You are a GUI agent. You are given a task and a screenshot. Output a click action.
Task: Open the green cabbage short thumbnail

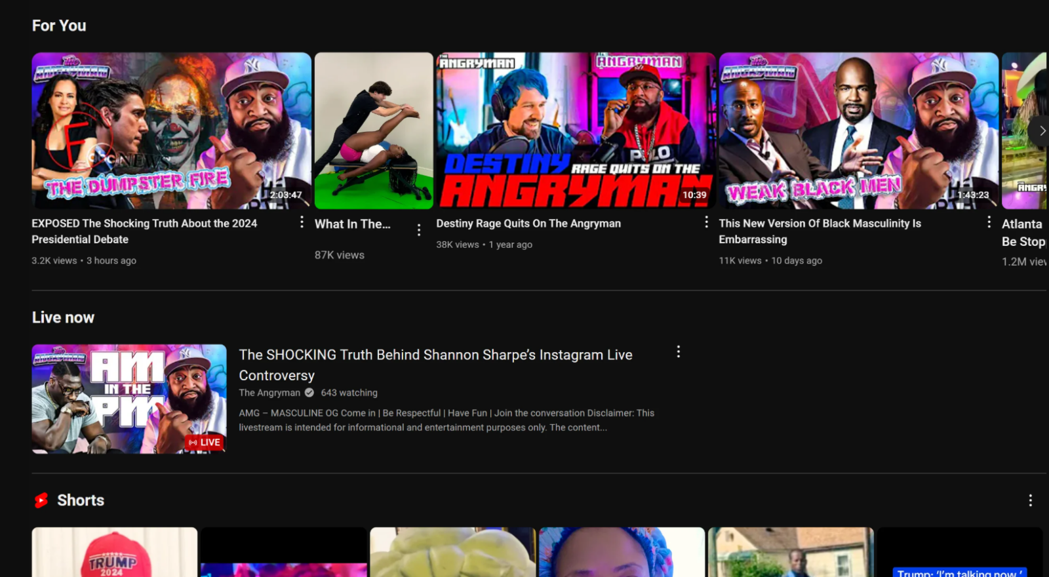pos(453,552)
